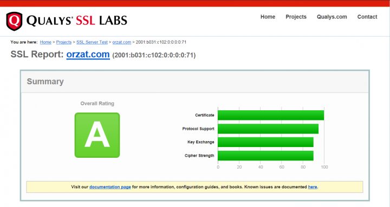Select the Certificate chart label
The height and width of the screenshot is (207, 390).
point(204,115)
